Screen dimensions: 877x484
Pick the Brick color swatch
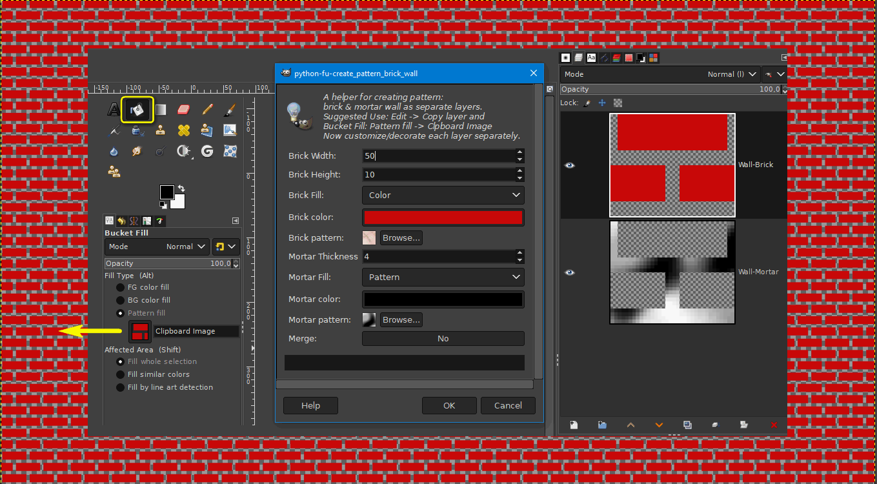443,217
